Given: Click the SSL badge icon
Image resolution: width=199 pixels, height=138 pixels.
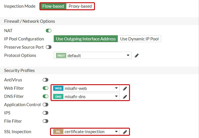Looking at the screenshot, I should coord(58,132).
